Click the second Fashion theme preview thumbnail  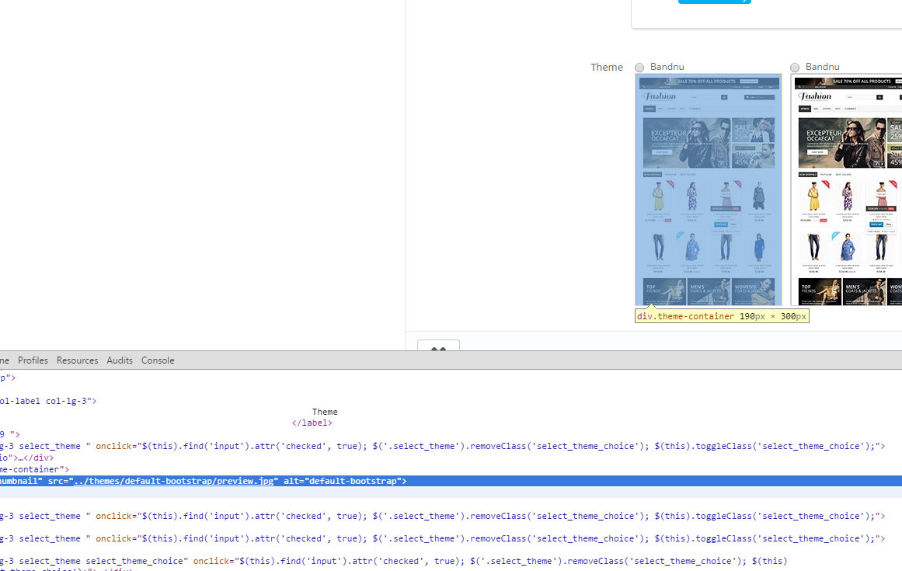847,190
